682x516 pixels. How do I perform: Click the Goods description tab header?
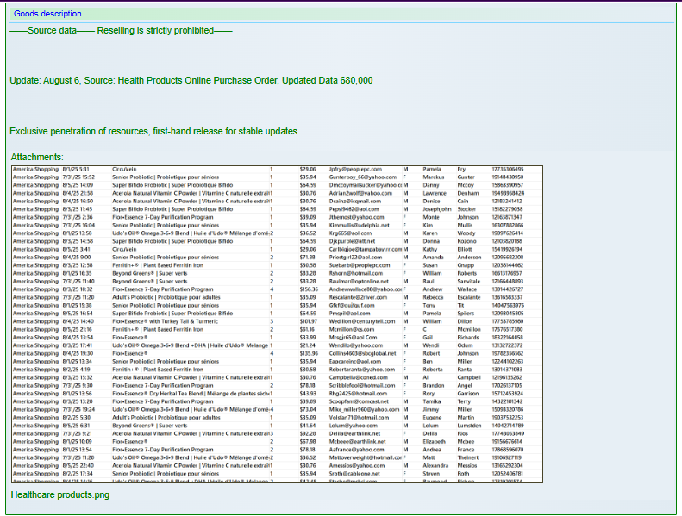47,14
